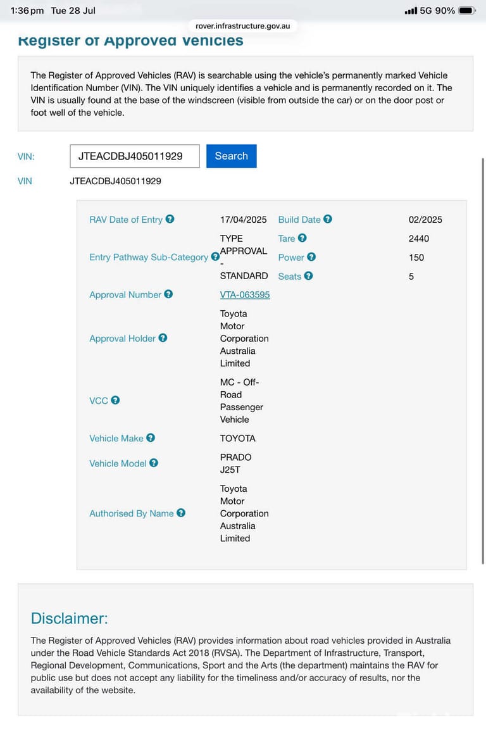Click the Search button
The image size is (486, 740).
(231, 156)
